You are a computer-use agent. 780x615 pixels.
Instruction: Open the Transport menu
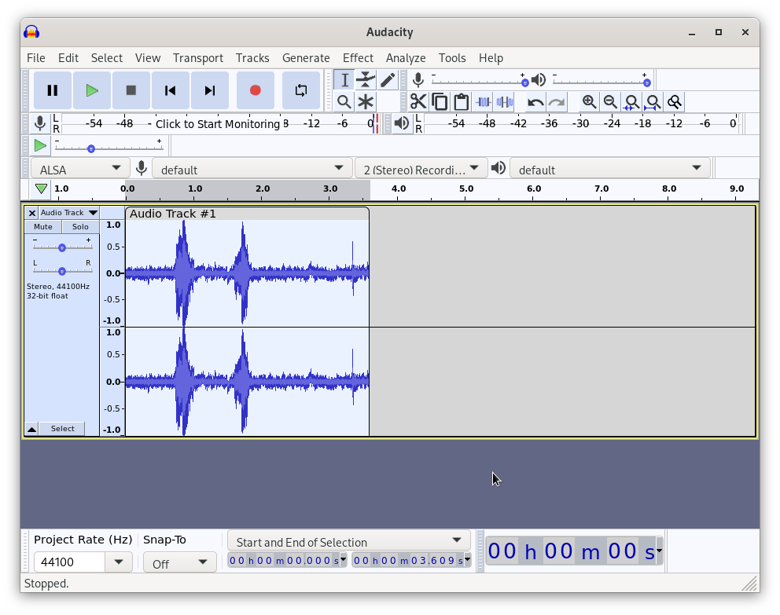[x=198, y=57]
